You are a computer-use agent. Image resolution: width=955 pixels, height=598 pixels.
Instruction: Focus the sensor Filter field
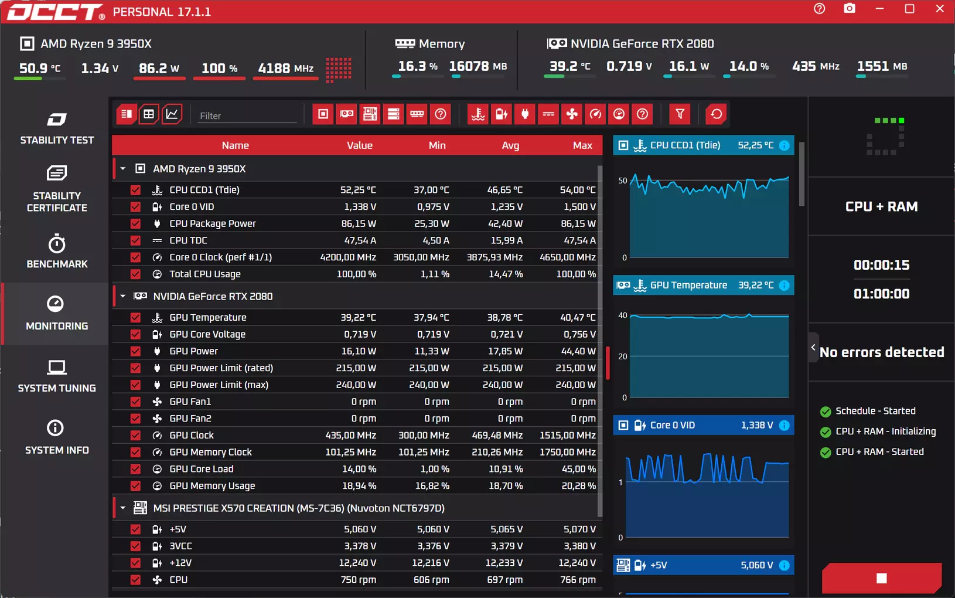(x=247, y=115)
